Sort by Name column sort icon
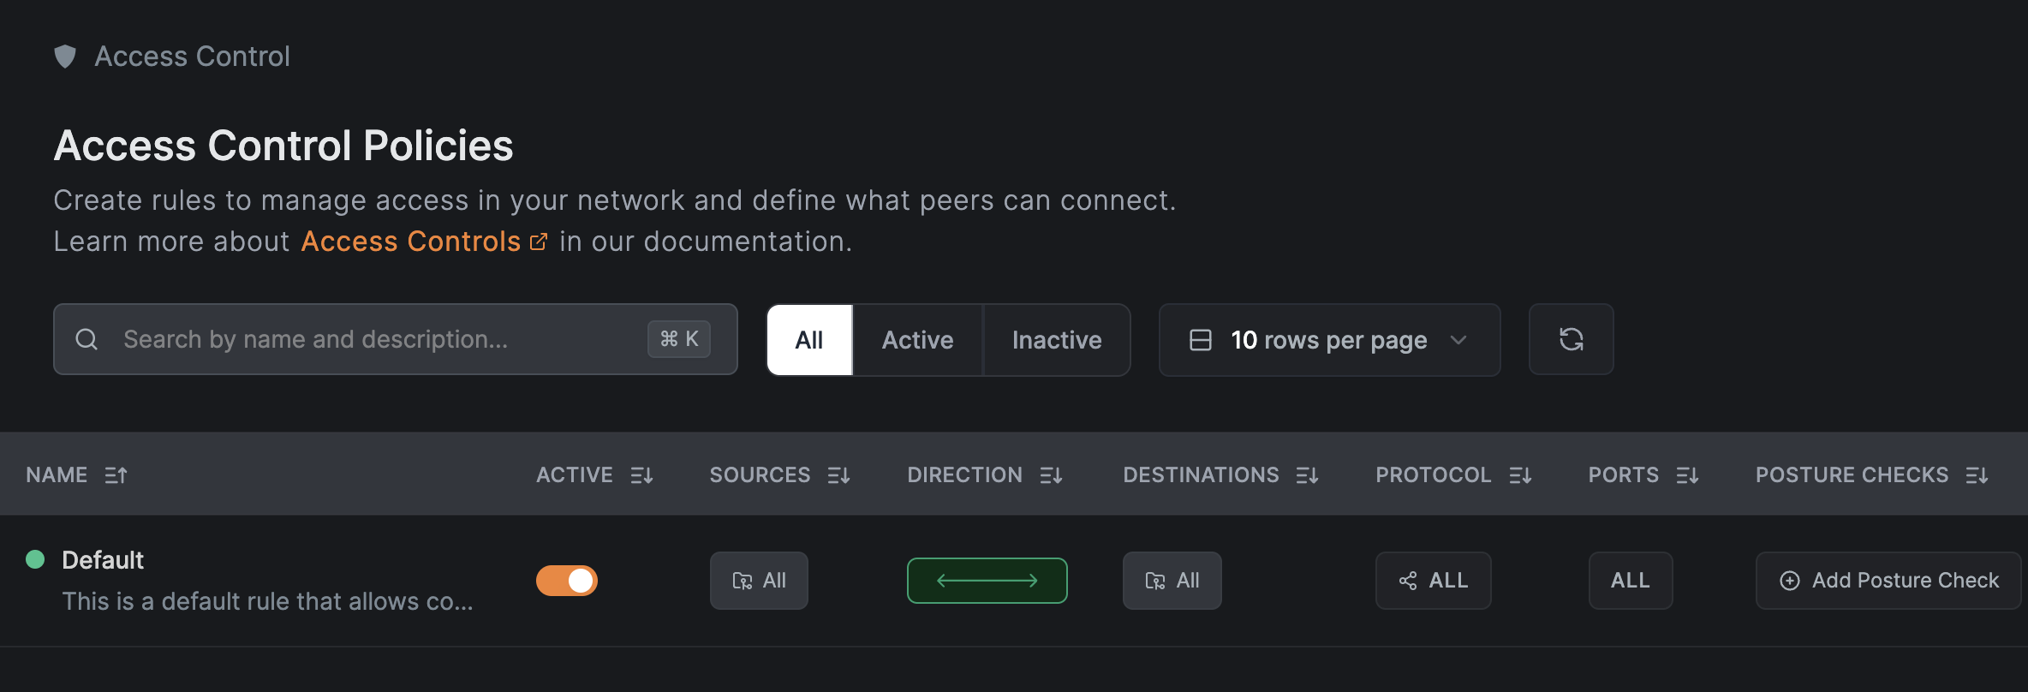The image size is (2028, 692). click(116, 475)
